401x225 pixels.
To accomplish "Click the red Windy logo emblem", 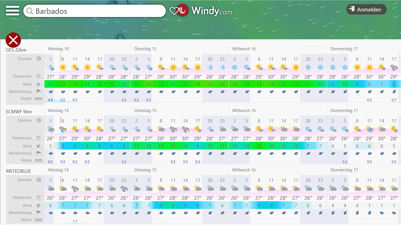I will [x=183, y=11].
